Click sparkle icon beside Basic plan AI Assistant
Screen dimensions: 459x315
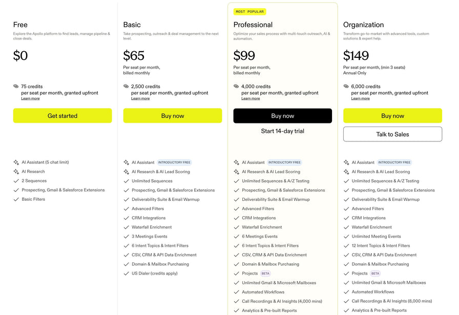[x=126, y=162]
